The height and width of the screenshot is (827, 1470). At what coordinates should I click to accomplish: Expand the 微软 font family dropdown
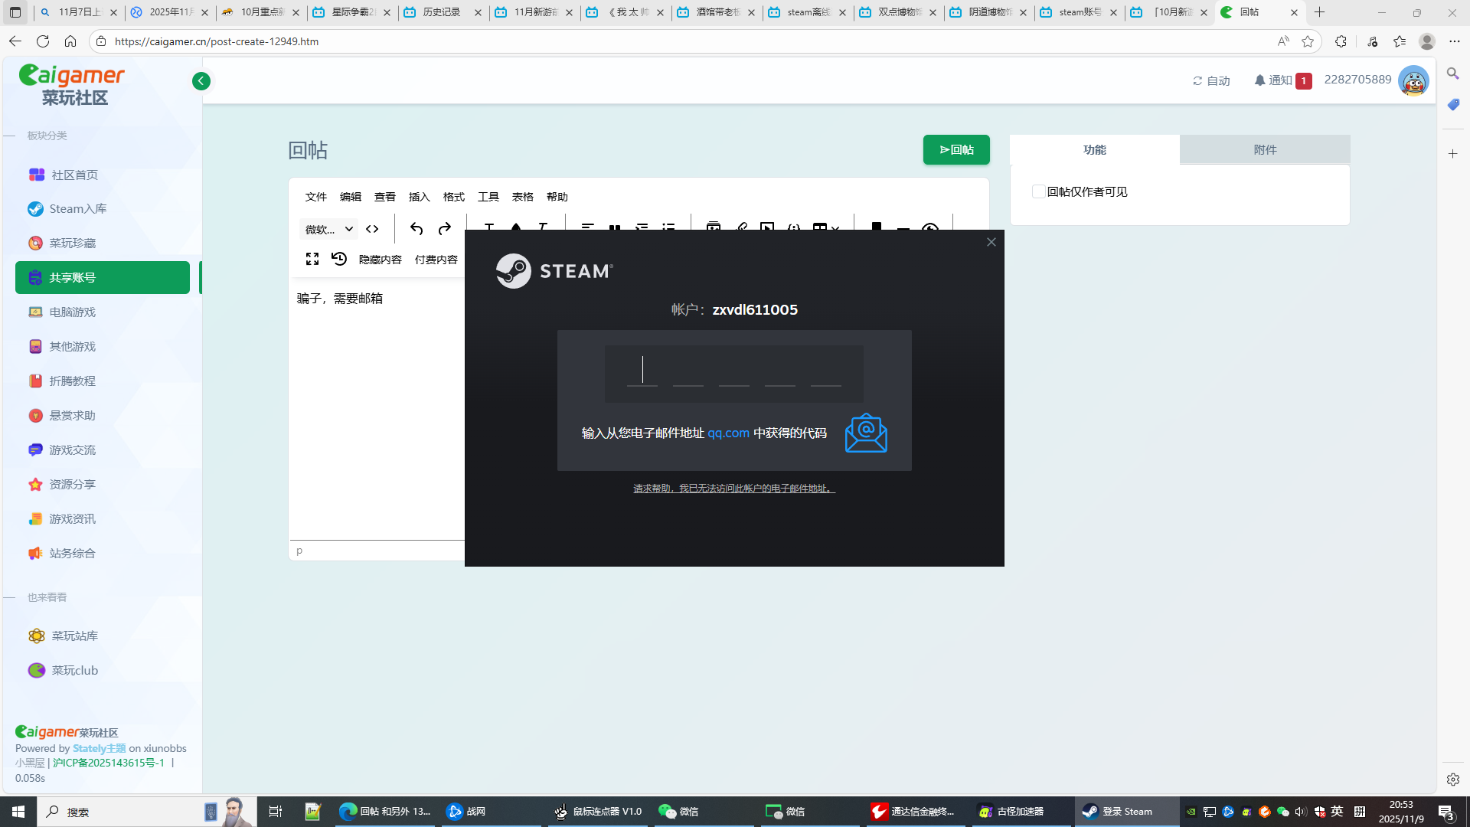tap(329, 229)
